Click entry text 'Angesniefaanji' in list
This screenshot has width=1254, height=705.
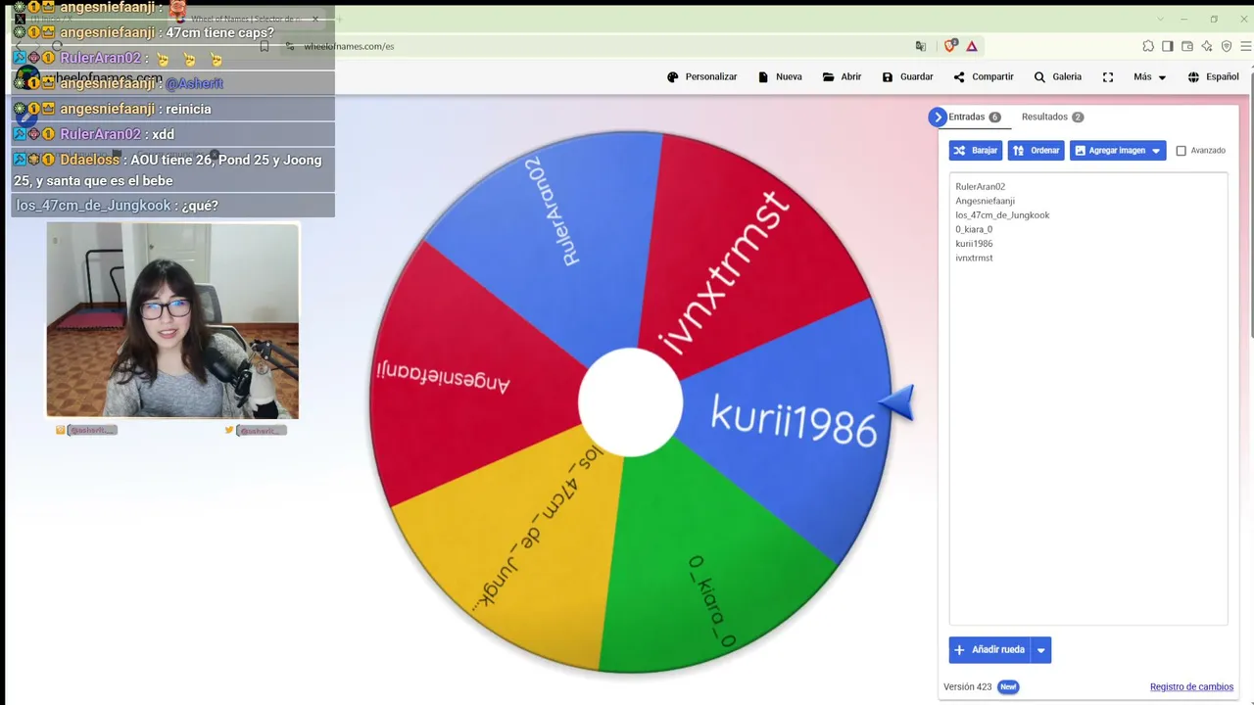pos(985,201)
